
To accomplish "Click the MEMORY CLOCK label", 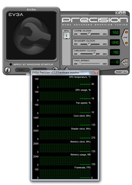I will (85, 51).
